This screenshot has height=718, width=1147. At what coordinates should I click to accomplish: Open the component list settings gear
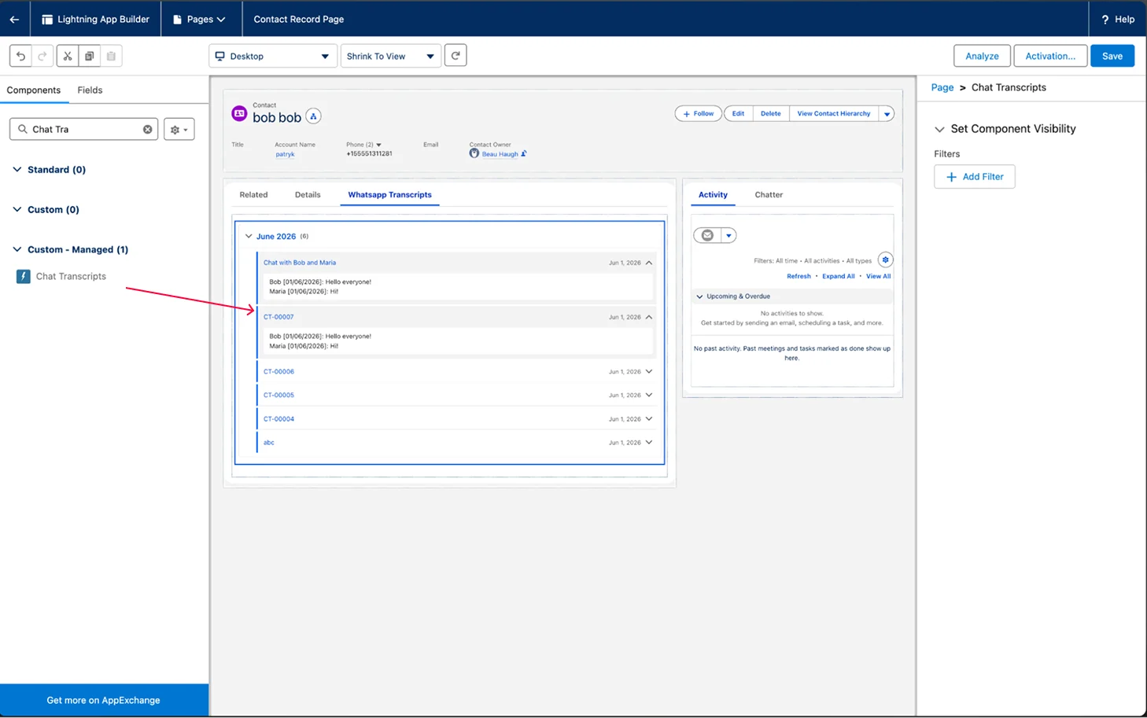pos(179,129)
